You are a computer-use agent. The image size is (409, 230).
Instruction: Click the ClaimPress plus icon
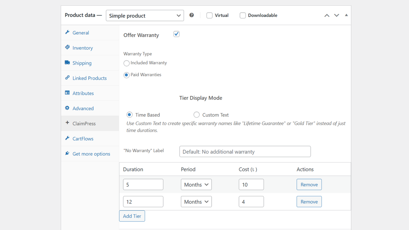click(x=67, y=123)
